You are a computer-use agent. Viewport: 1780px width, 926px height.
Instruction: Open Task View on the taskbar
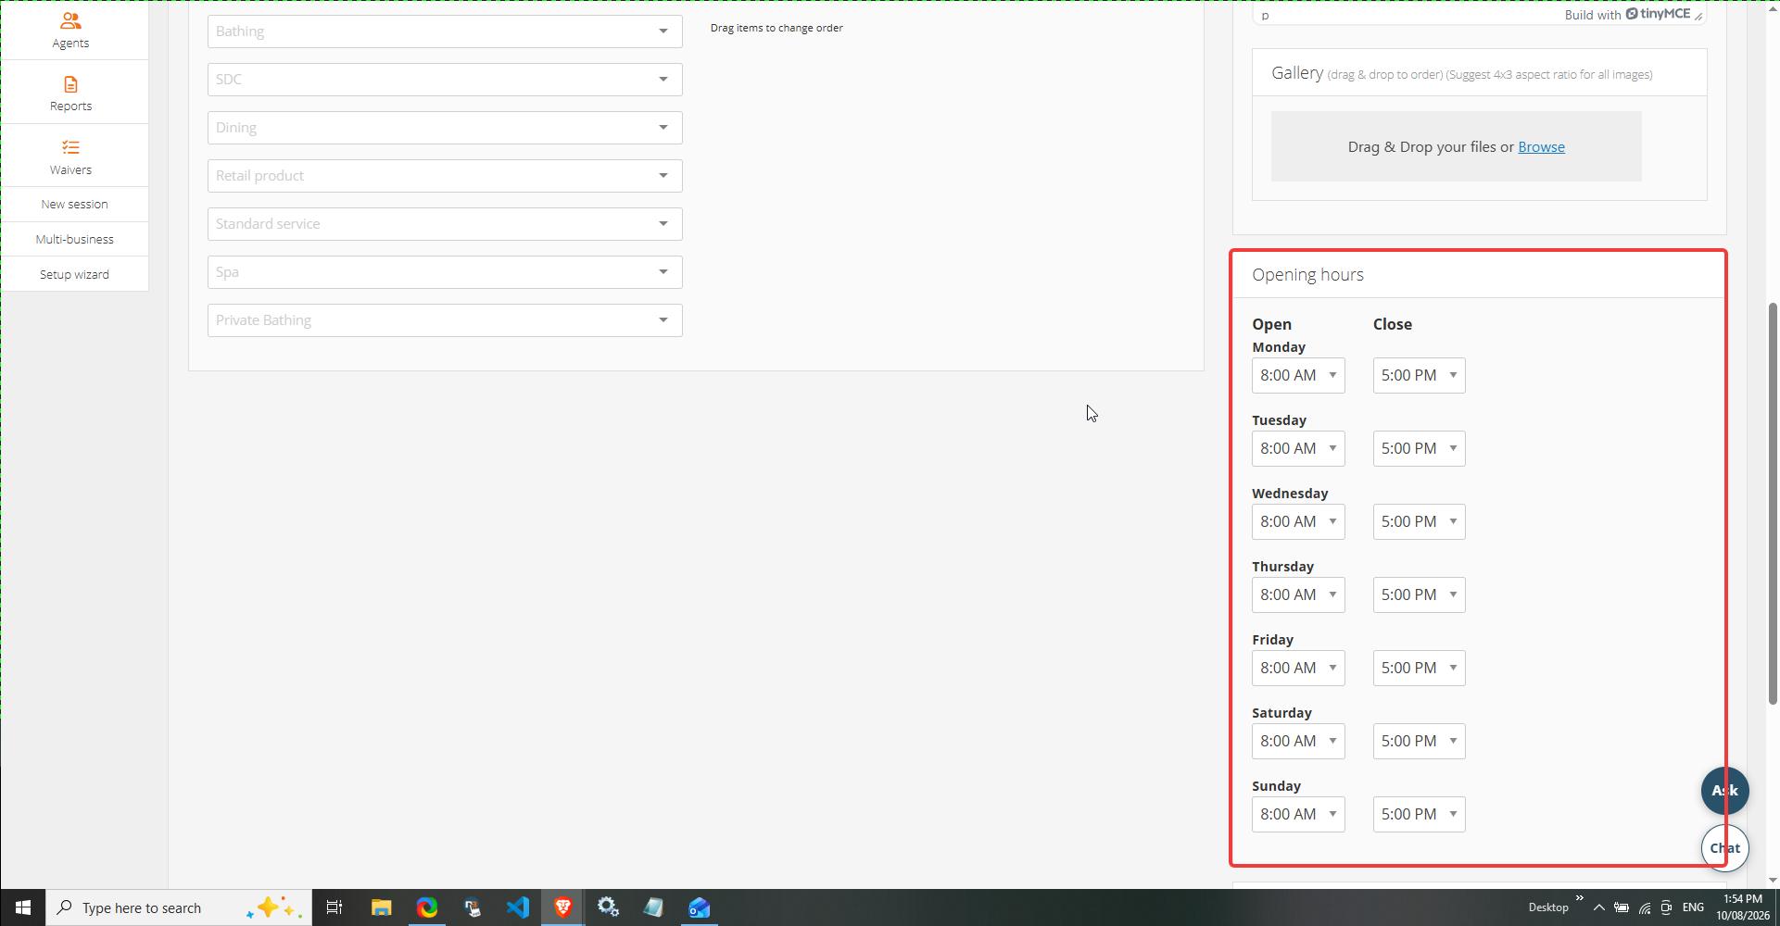click(x=335, y=907)
